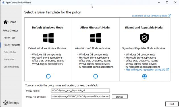
Task: Open the File Rules step
Action: 9,59
